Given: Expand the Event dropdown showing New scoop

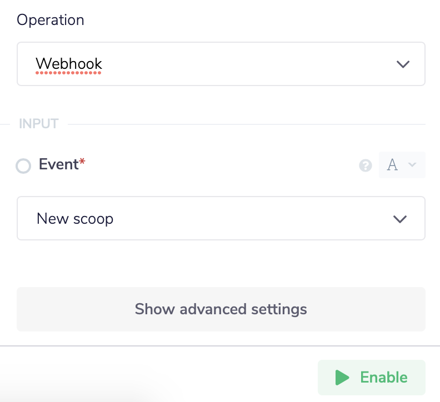Looking at the screenshot, I should (221, 218).
